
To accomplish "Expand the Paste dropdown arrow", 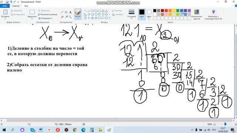I will click(x=5, y=18).
